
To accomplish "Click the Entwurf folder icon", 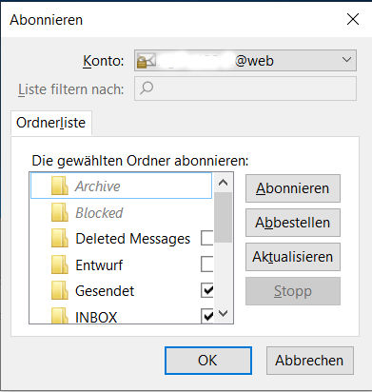I will 60,265.
